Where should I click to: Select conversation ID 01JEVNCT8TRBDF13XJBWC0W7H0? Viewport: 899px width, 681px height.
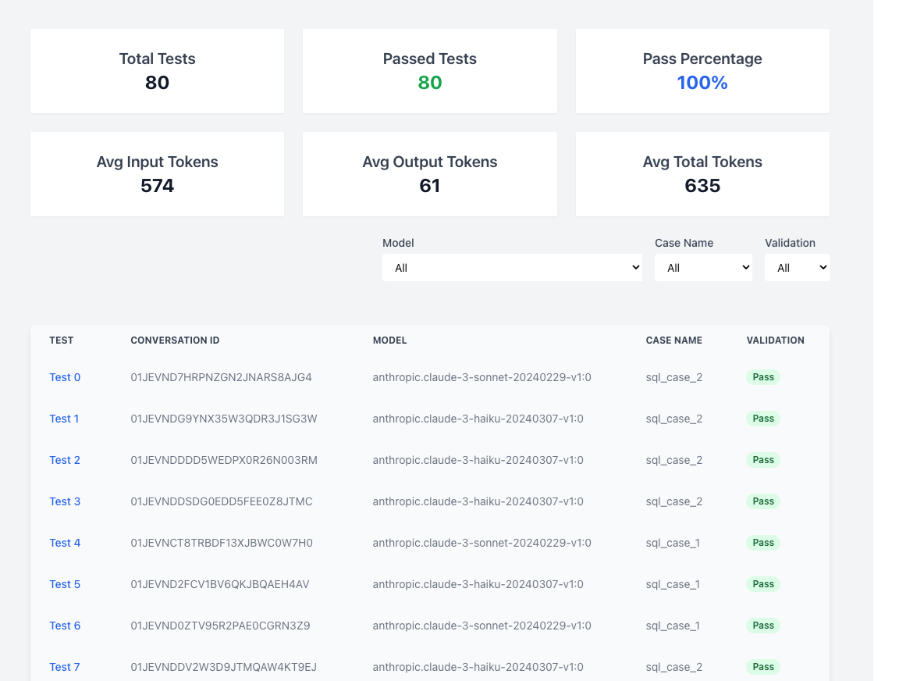tap(222, 542)
